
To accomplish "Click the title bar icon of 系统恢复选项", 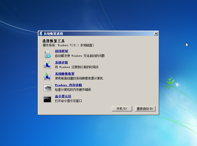I will (41, 34).
